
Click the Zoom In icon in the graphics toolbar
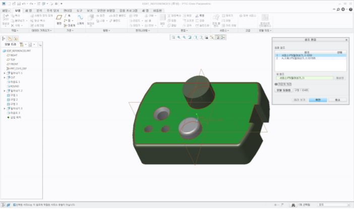tap(179, 37)
